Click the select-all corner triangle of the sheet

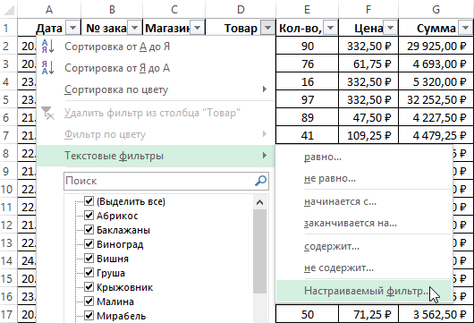pyautogui.click(x=9, y=10)
